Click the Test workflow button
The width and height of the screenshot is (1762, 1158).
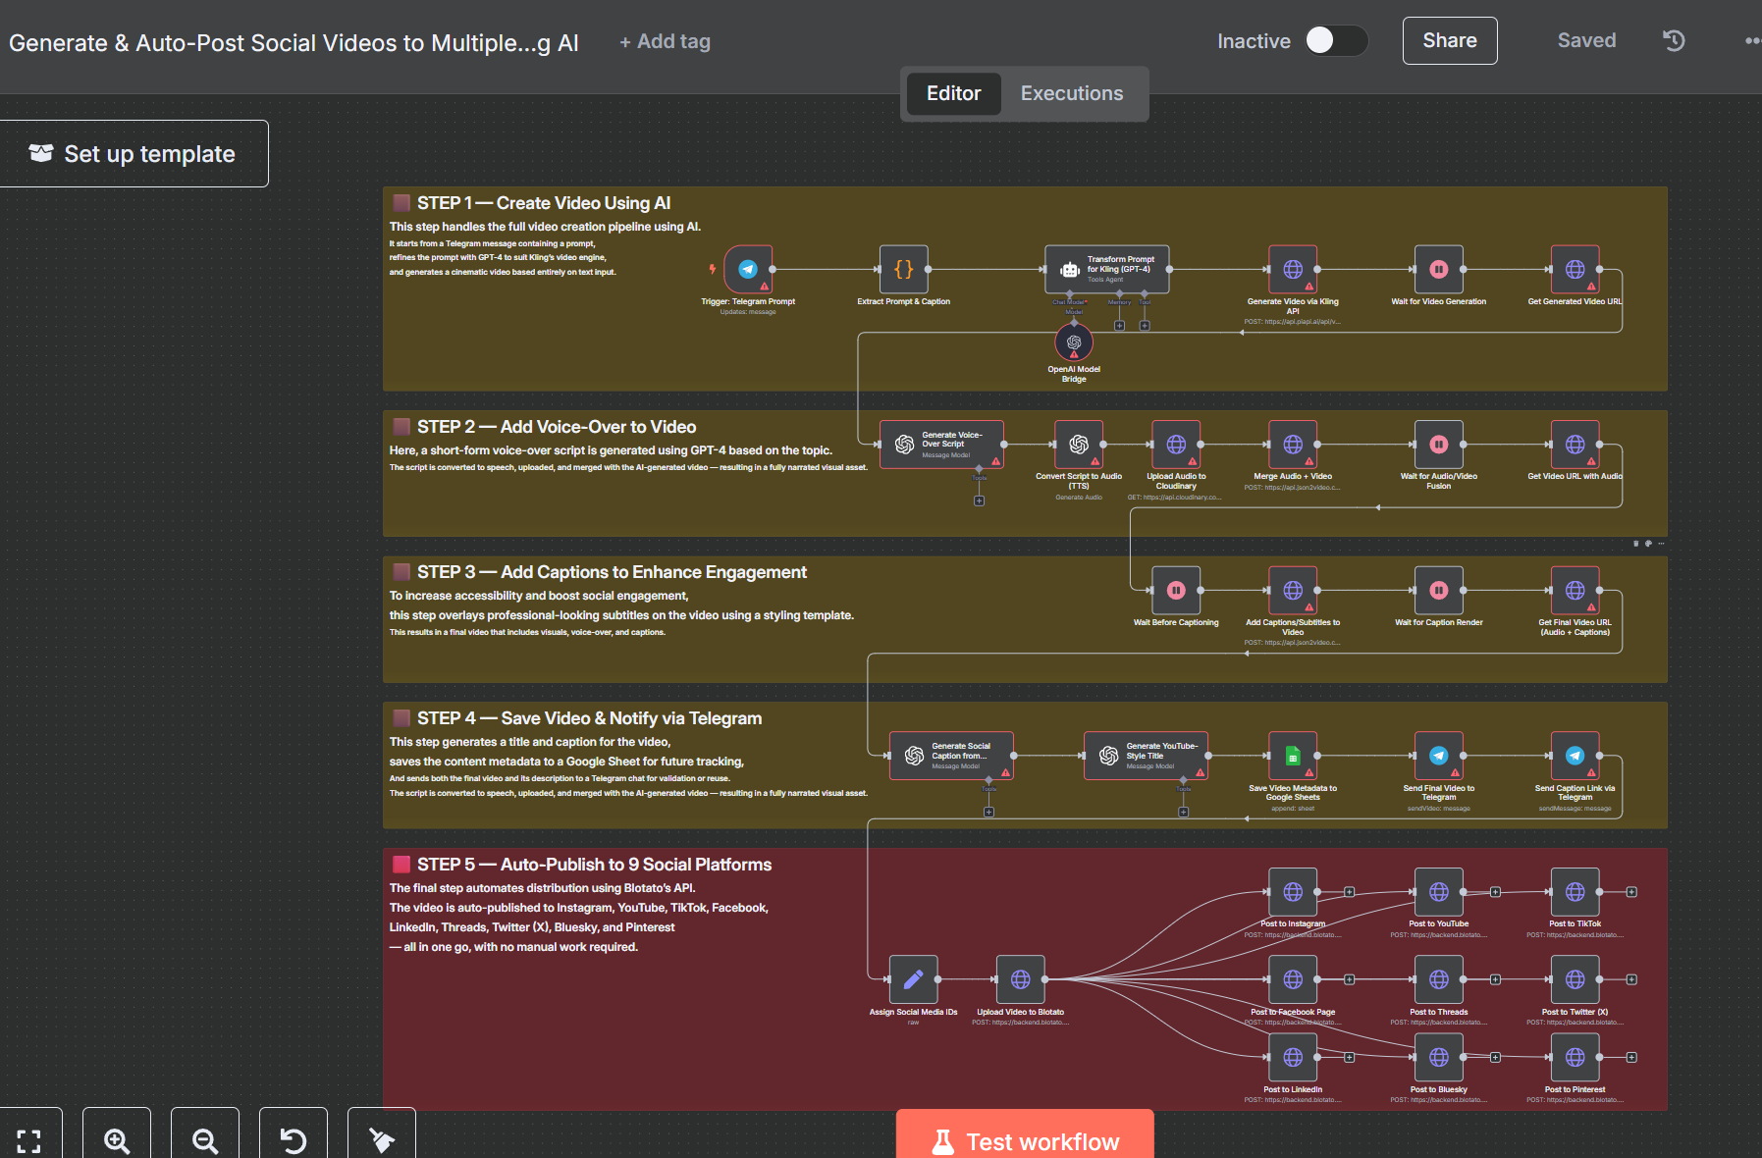(x=1025, y=1136)
